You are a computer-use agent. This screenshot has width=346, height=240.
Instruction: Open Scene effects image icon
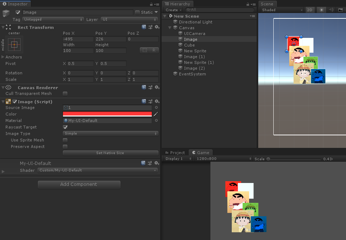[x=341, y=10]
